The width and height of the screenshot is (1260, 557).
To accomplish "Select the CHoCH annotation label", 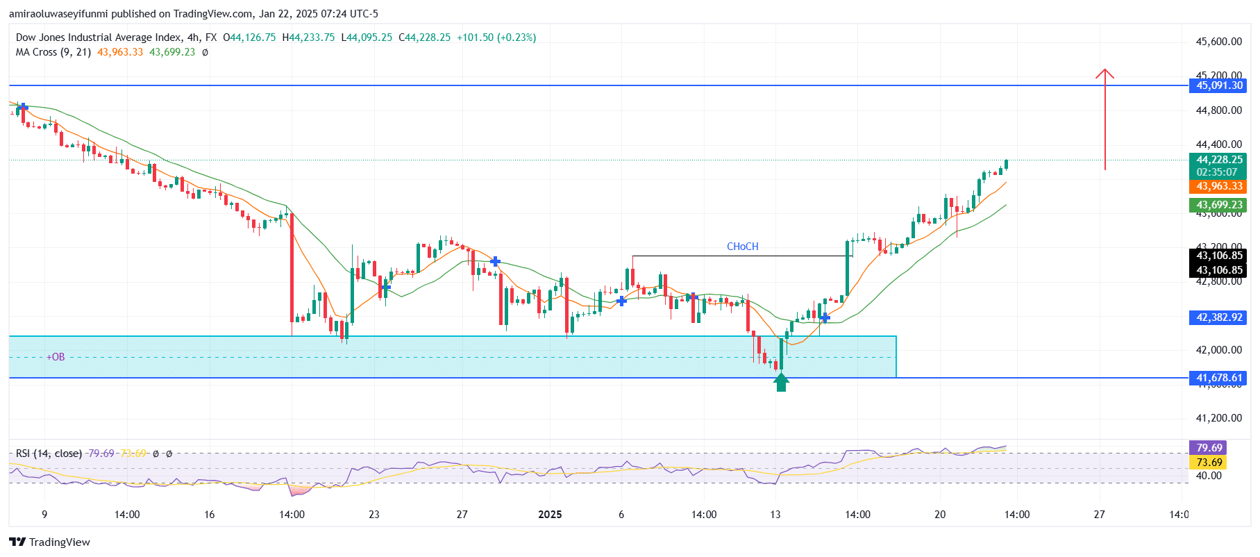I will click(x=742, y=247).
